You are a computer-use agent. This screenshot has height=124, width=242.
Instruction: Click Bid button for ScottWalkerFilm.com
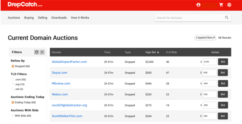223,116
